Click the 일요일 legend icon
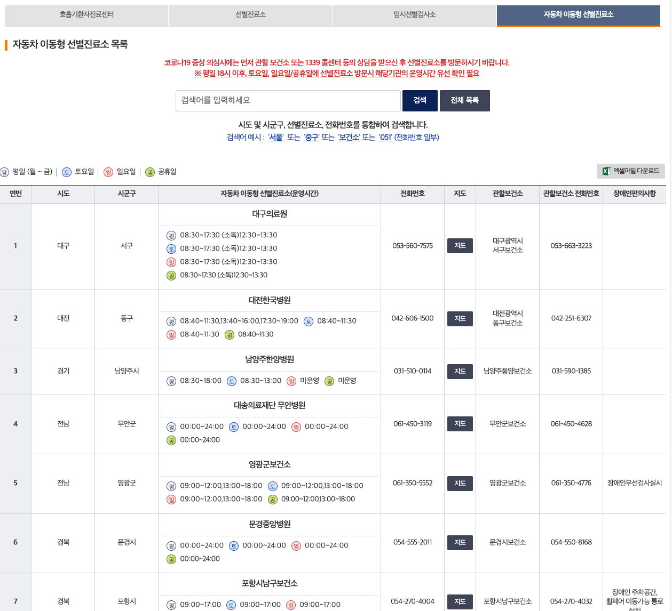Image resolution: width=672 pixels, height=611 pixels. coord(108,172)
